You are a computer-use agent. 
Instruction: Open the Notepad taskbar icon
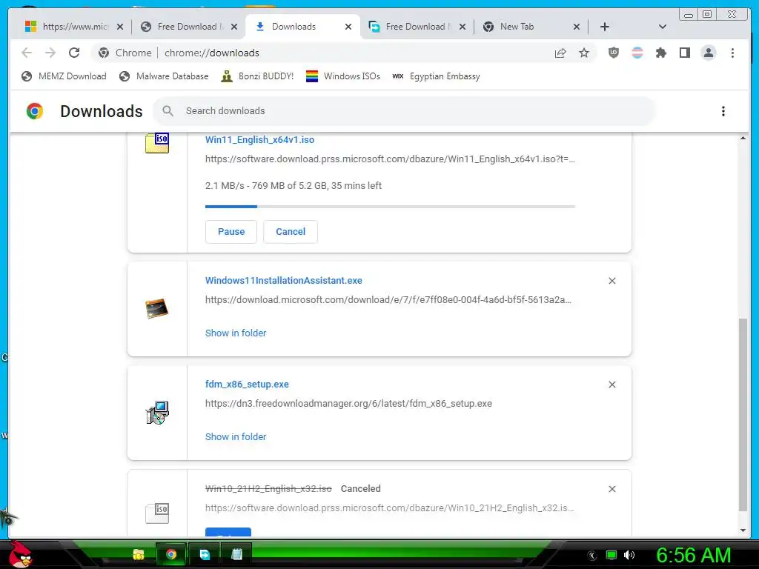[236, 554]
